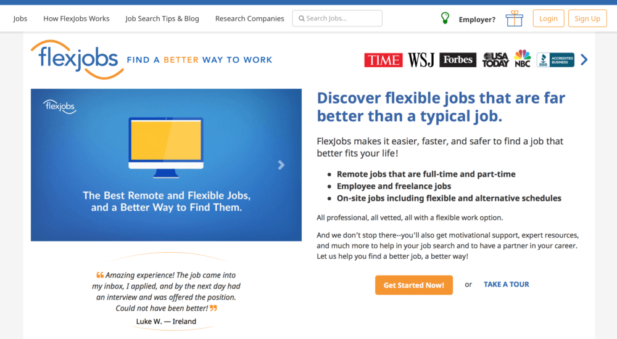Click Get Started Now! button
This screenshot has height=339, width=617.
414,285
